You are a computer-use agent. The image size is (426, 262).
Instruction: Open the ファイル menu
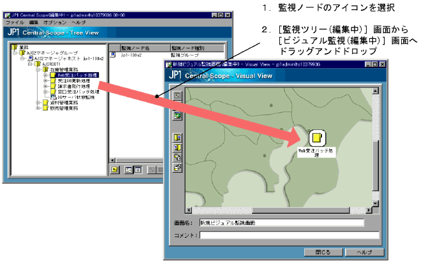pos(15,22)
